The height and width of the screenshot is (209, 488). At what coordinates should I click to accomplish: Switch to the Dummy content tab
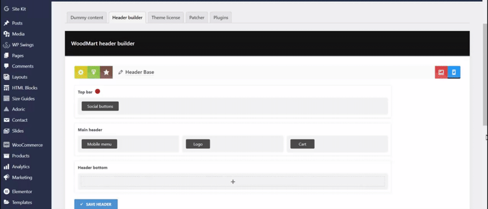[x=87, y=17]
